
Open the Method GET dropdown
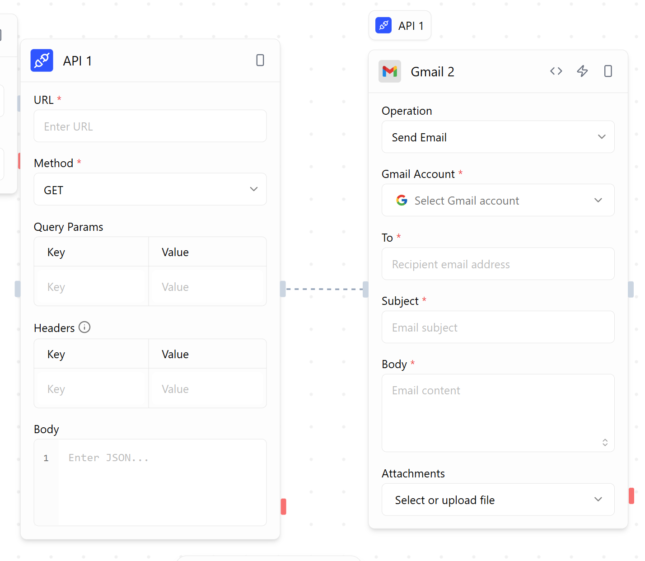150,190
